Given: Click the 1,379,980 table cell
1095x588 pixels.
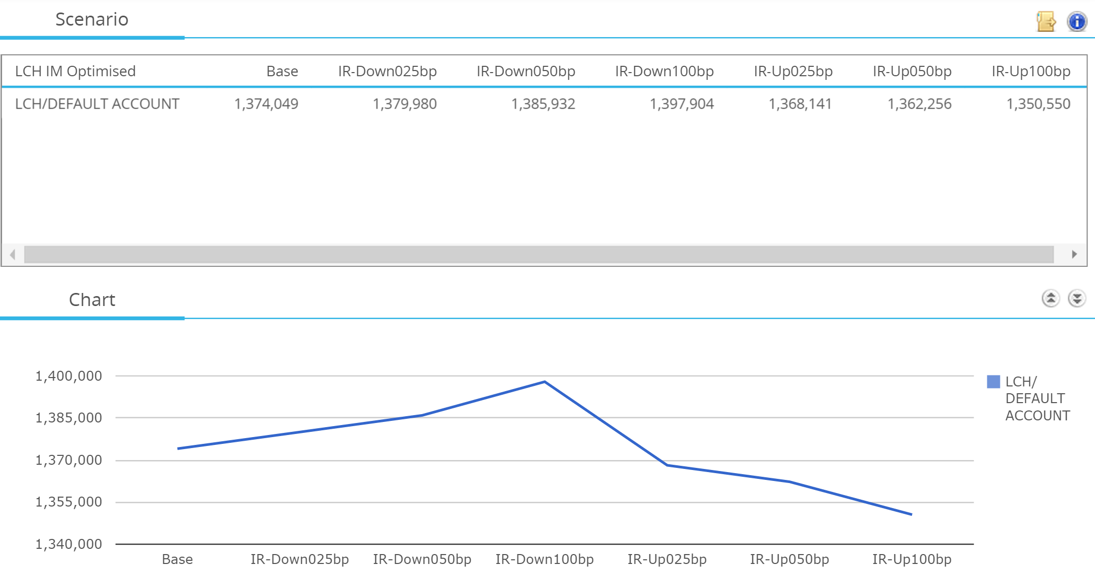Looking at the screenshot, I should tap(405, 104).
